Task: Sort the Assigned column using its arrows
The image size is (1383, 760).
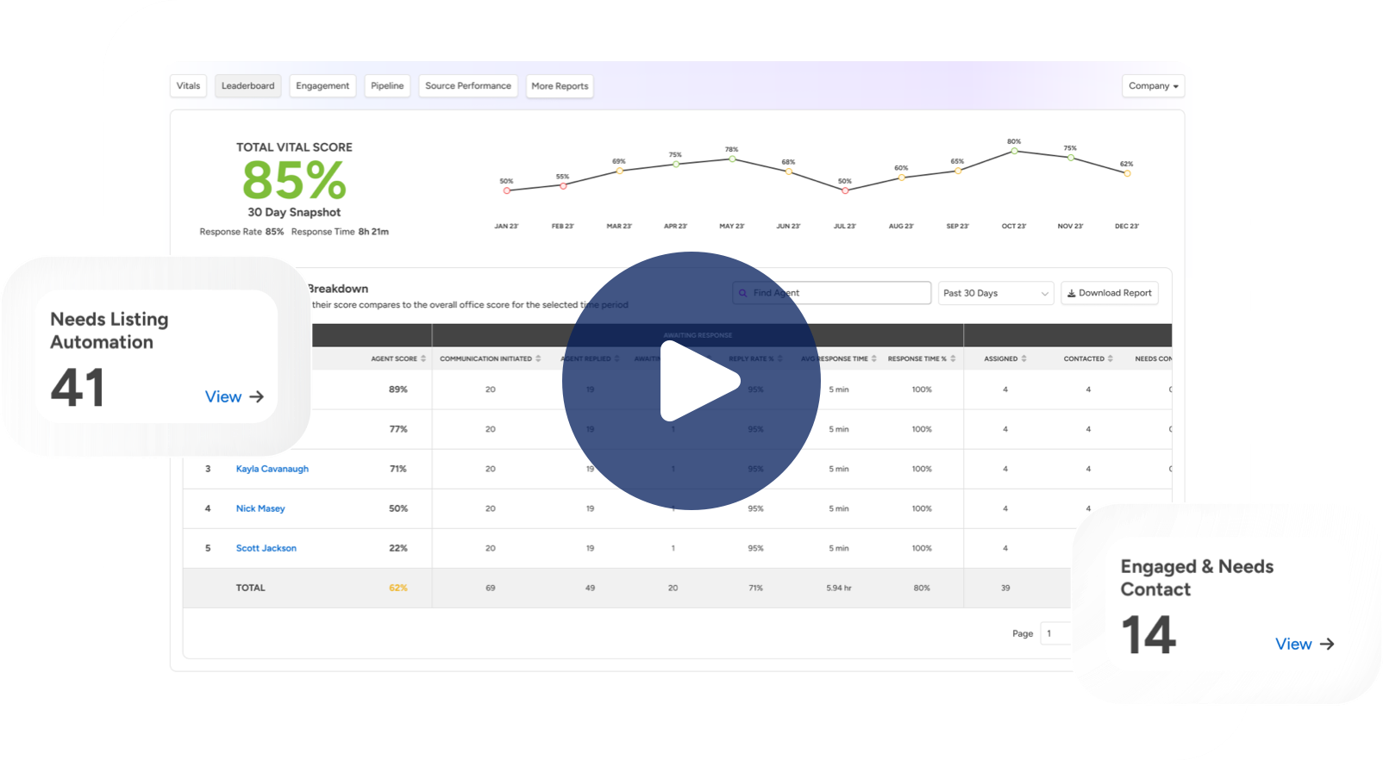Action: (1024, 358)
